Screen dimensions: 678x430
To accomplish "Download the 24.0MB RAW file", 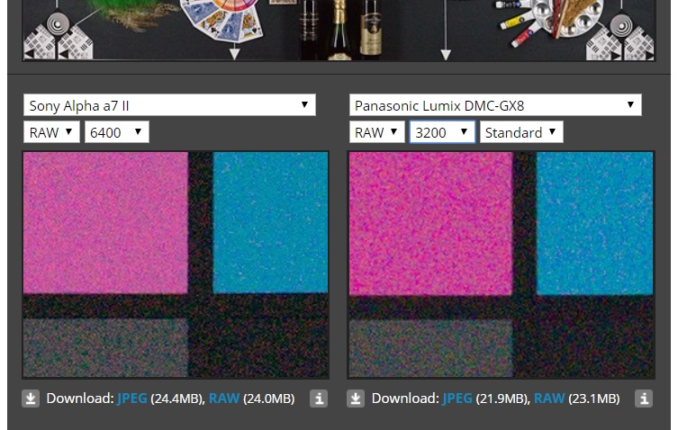I will (x=223, y=399).
